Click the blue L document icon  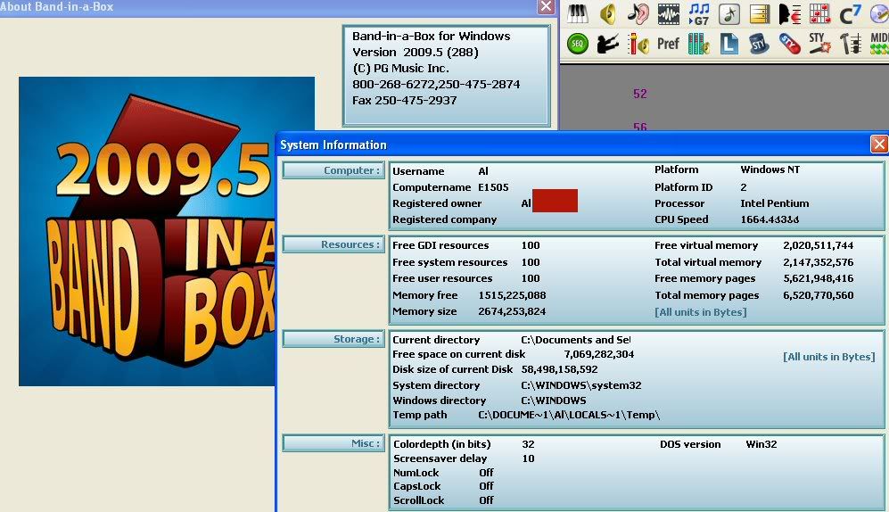click(x=729, y=44)
